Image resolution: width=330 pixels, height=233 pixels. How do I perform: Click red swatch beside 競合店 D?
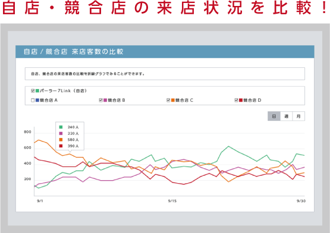[x=241, y=100]
